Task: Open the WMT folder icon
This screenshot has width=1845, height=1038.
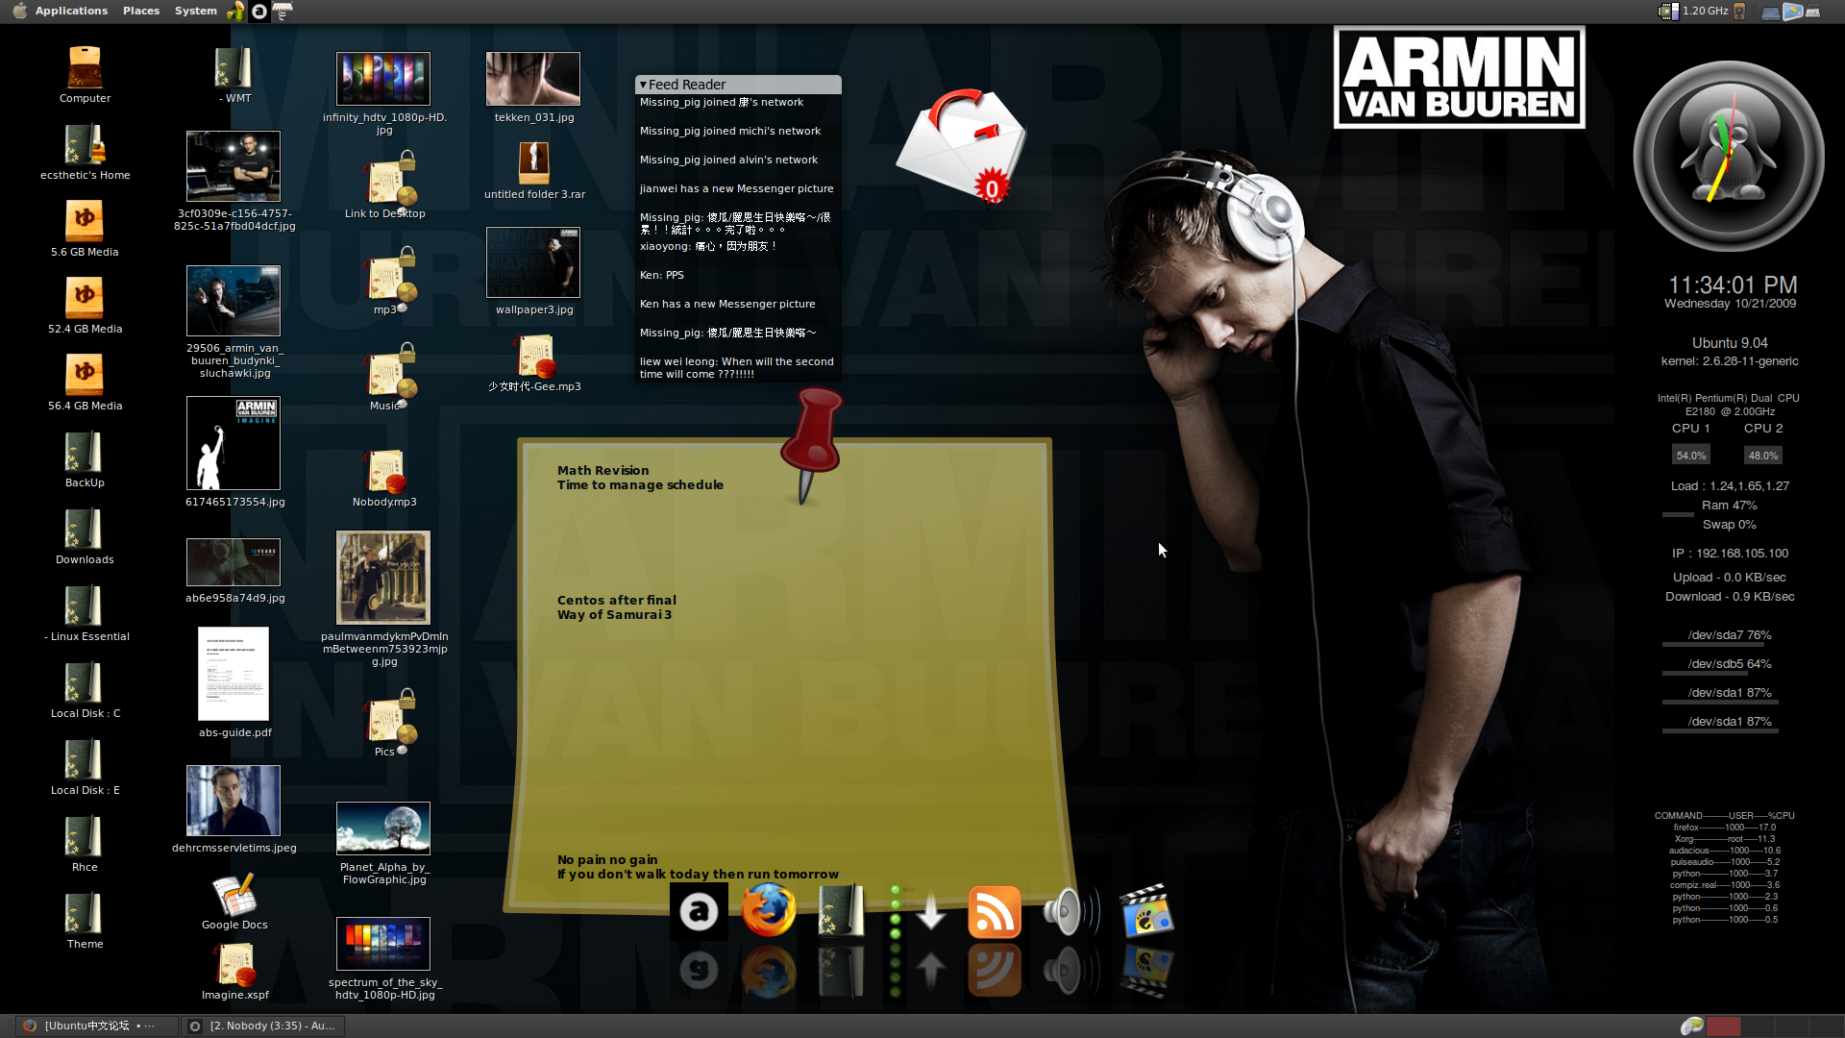Action: click(234, 68)
